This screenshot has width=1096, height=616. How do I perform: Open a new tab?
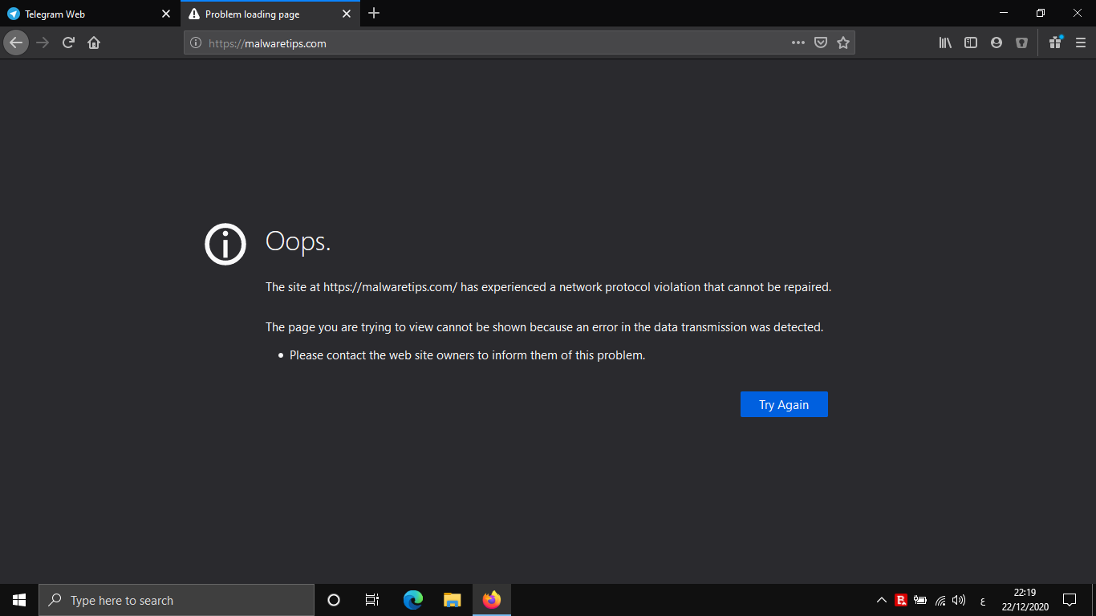click(x=374, y=14)
